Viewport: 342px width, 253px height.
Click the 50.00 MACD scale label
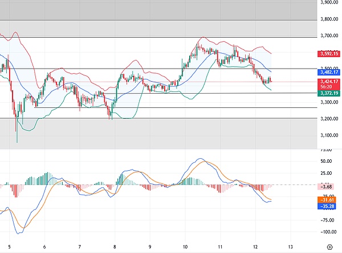[x=328, y=162]
